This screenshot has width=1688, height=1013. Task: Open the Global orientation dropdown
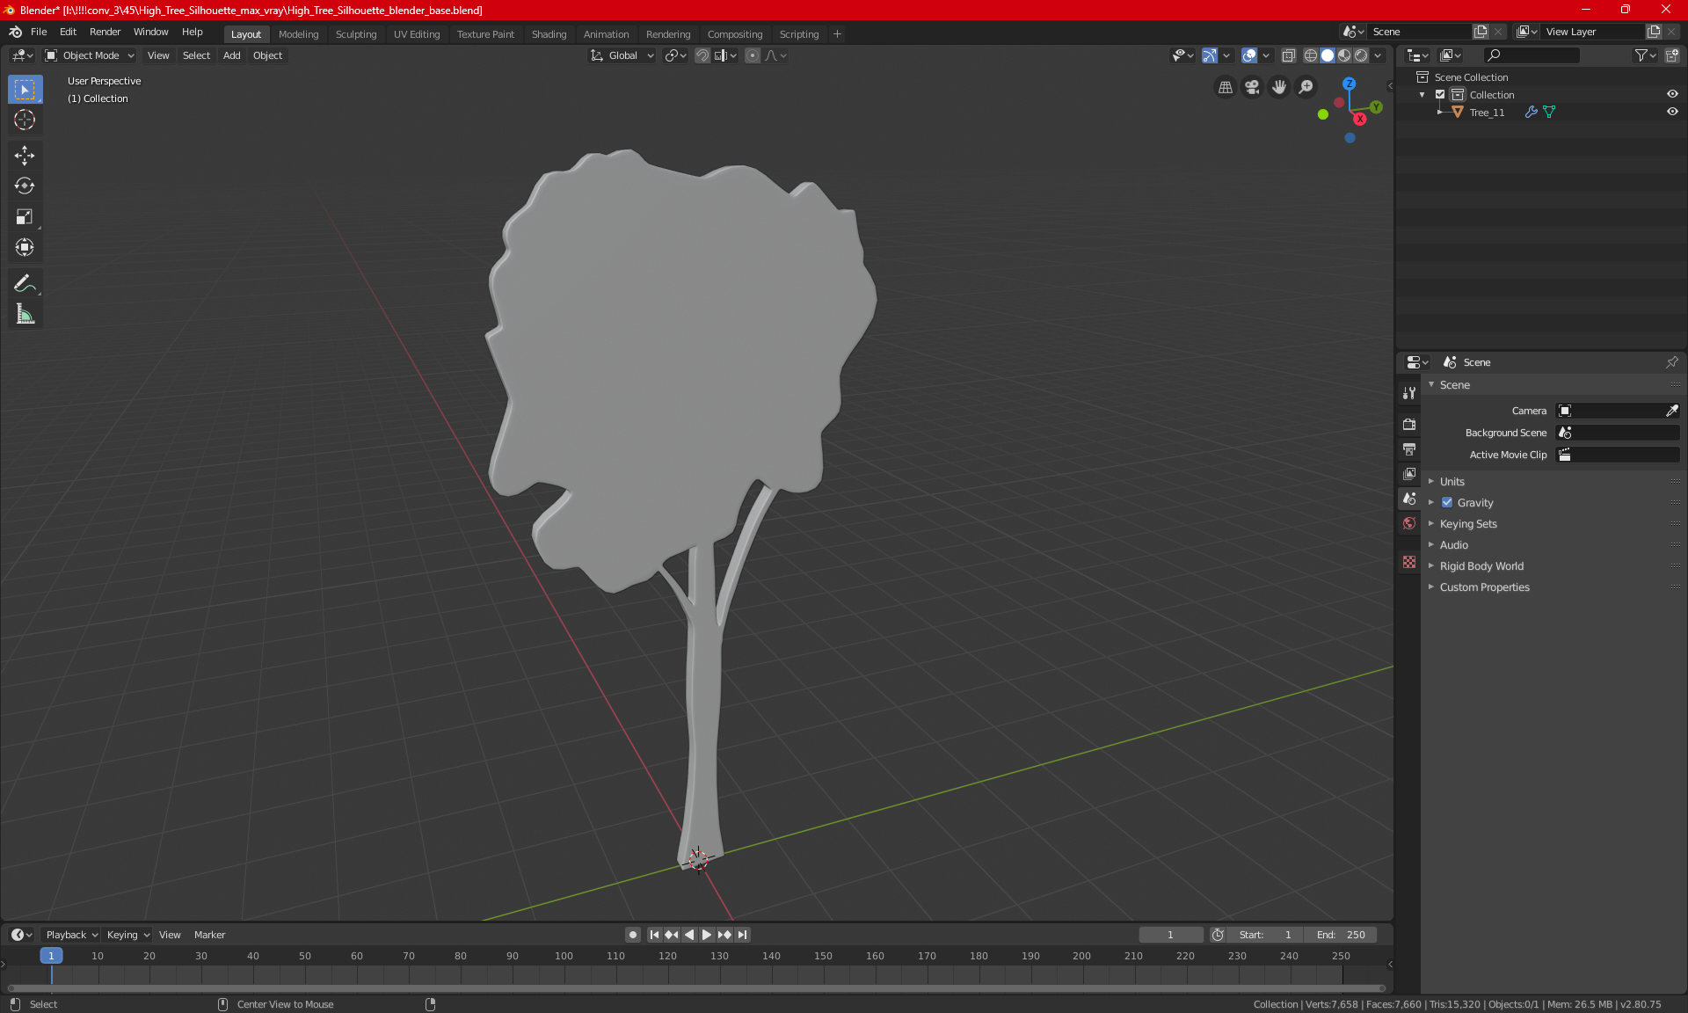(622, 55)
